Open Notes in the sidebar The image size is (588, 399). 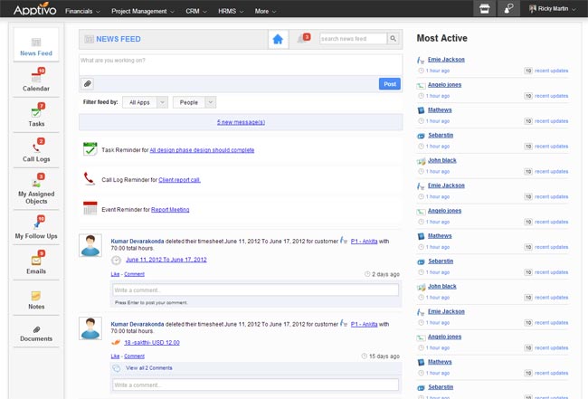(x=36, y=298)
